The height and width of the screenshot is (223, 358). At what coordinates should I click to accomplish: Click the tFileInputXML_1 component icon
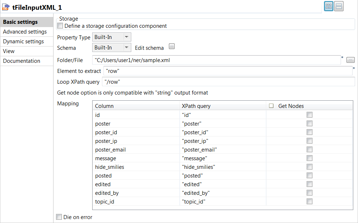pos(5,6)
